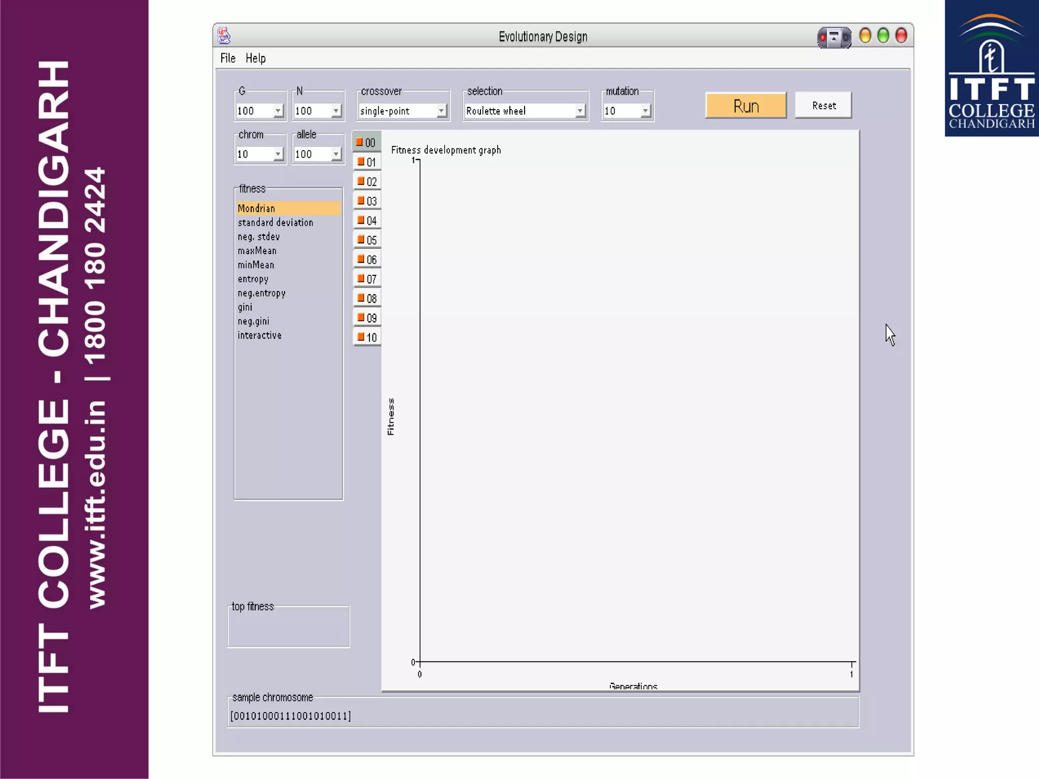Expand the mutation value dropdown
Viewport: 1039px width, 779px height.
[x=645, y=111]
